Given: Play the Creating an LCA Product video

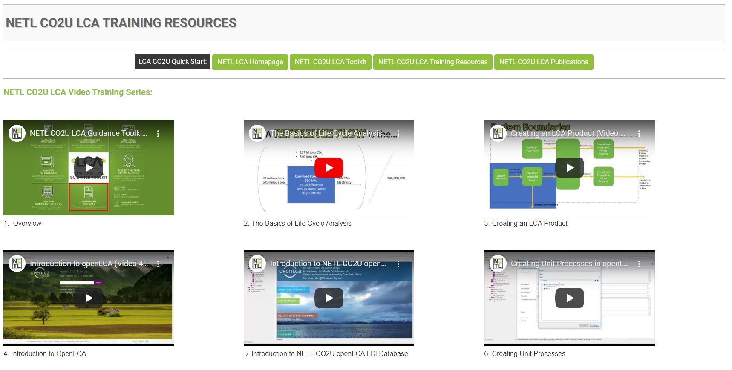Looking at the screenshot, I should 570,168.
